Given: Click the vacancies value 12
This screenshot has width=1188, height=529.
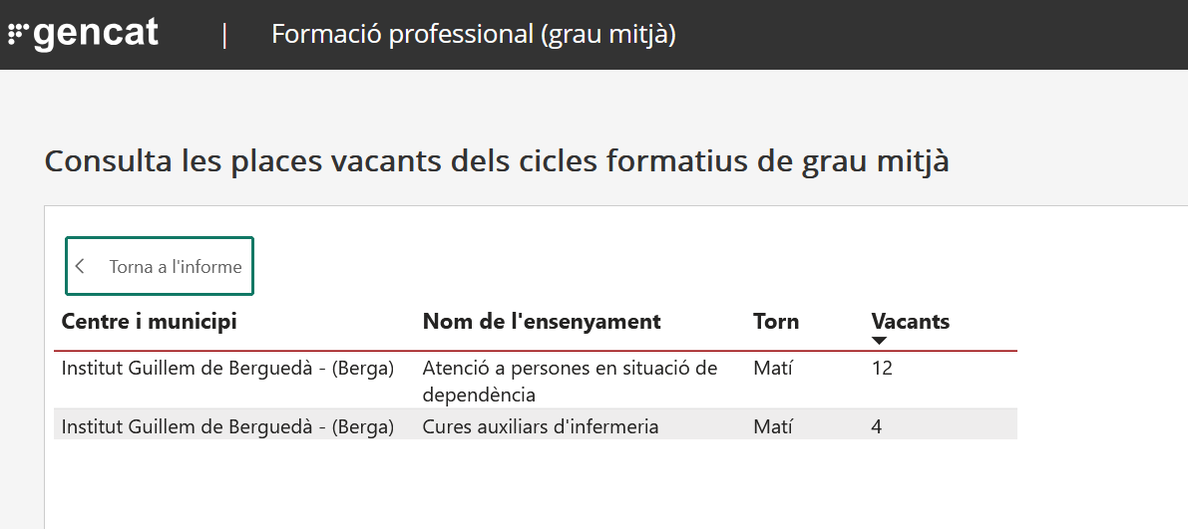Looking at the screenshot, I should pos(882,369).
